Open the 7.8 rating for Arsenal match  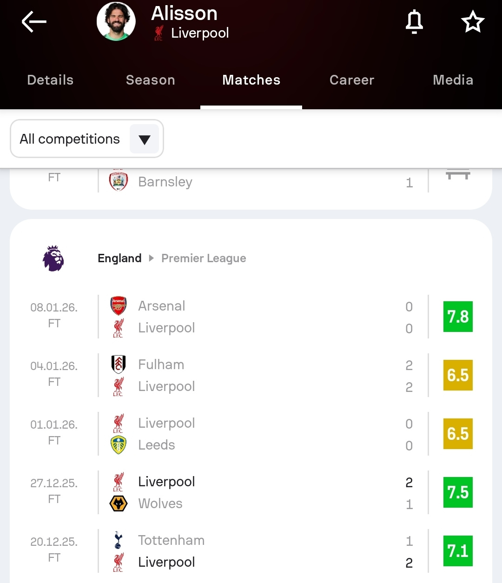[x=458, y=317]
